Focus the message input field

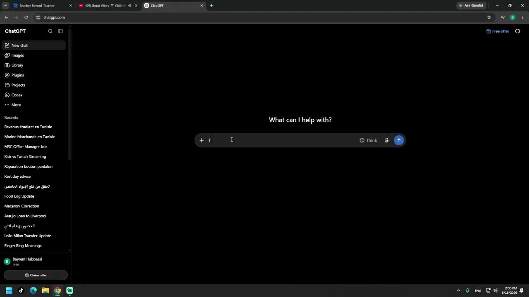tap(281, 140)
